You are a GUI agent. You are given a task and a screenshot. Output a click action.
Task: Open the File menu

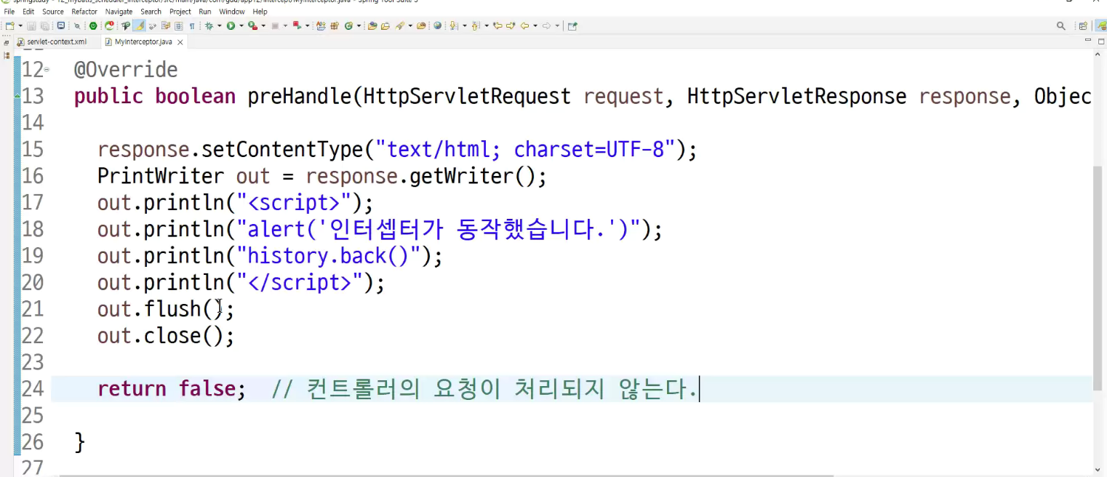pyautogui.click(x=9, y=12)
